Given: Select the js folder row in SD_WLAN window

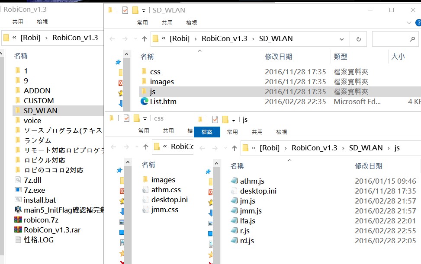Looking at the screenshot, I should coord(280,92).
